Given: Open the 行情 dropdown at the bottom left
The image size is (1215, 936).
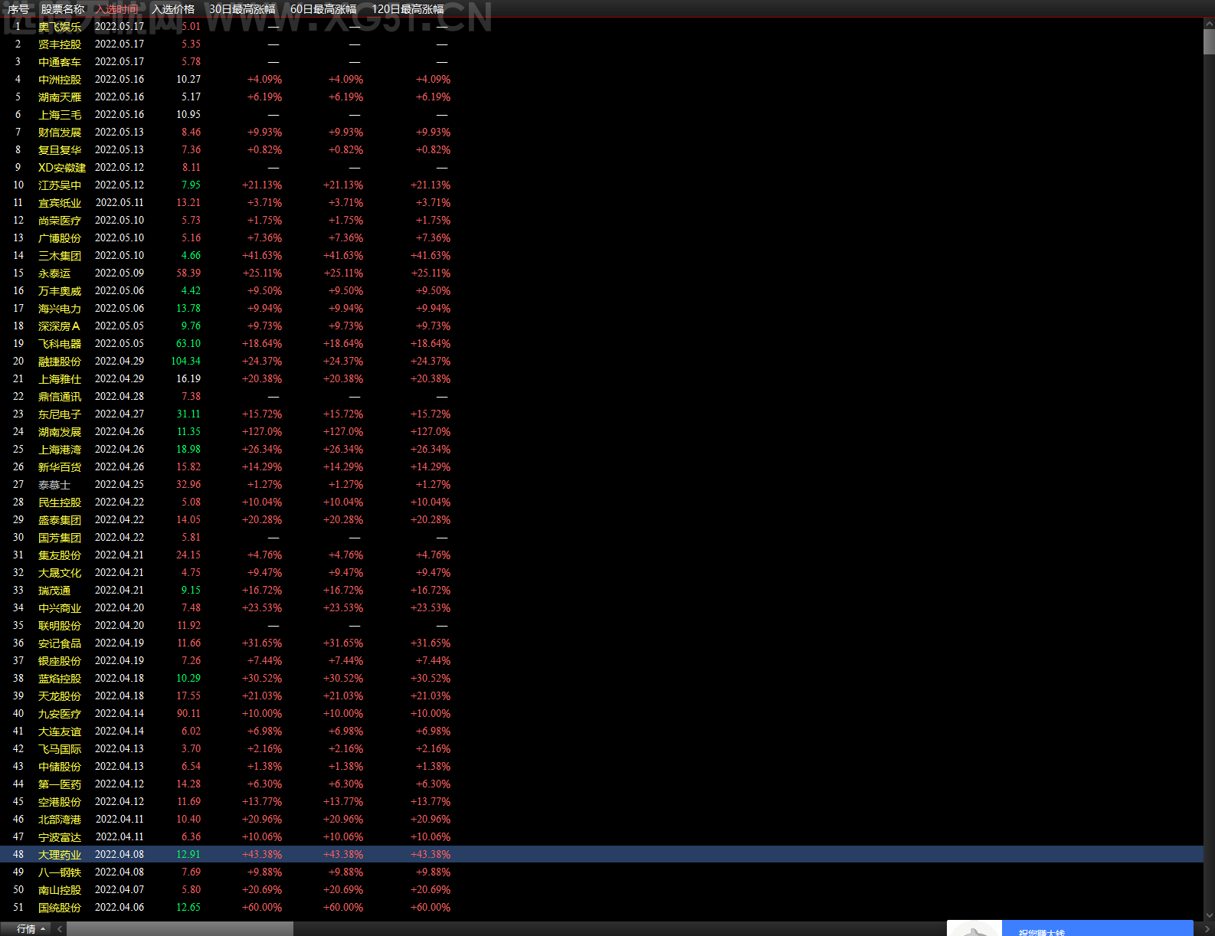Looking at the screenshot, I should 31,929.
